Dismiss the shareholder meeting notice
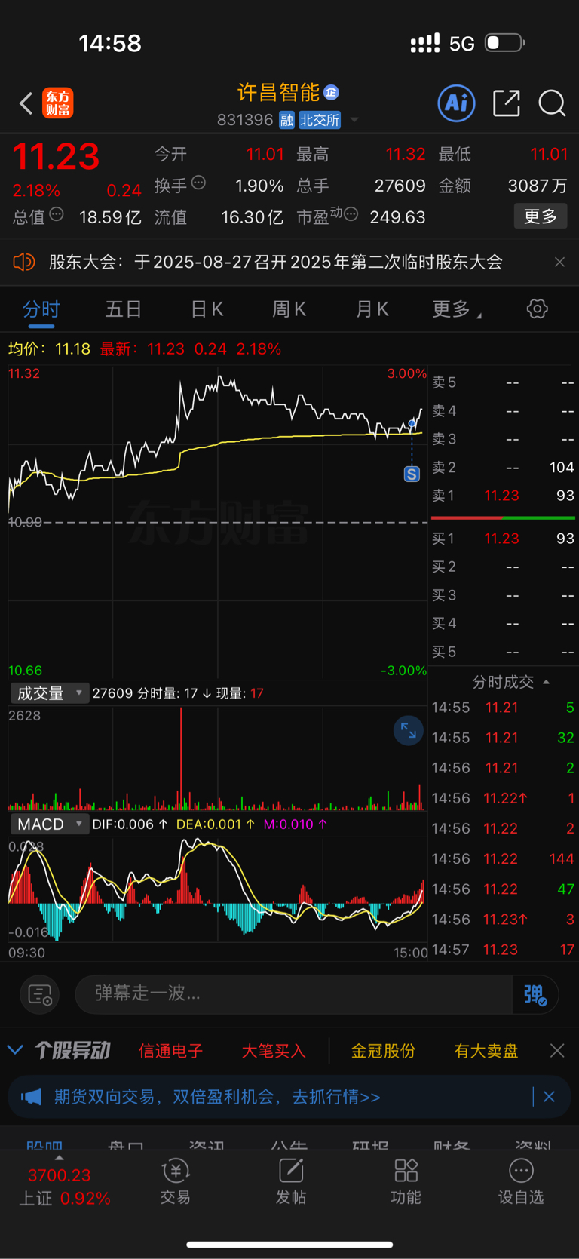Screen dimensions: 579x1259 [x=559, y=262]
